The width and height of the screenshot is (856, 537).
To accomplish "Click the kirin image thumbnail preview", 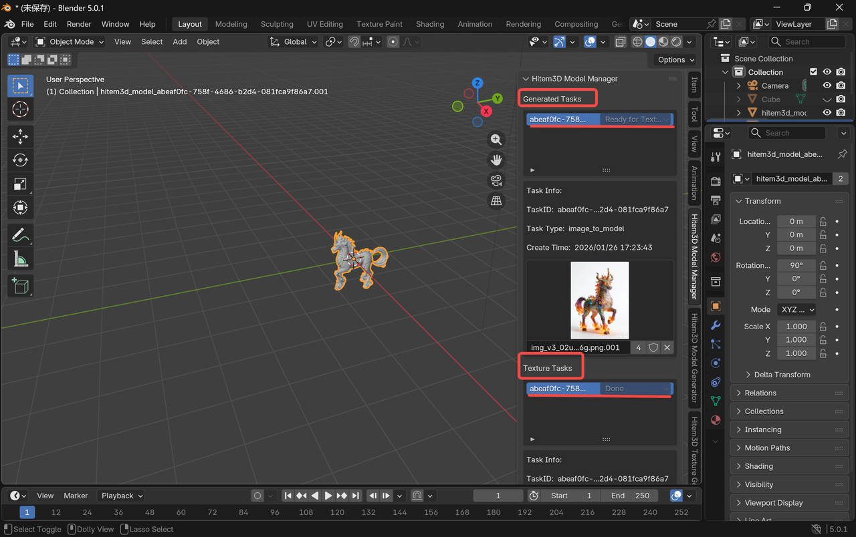I will click(599, 301).
